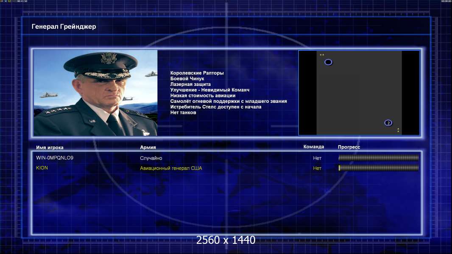Click team value 'Нет' for WIN-0MPQNLO9
This screenshot has width=452, height=254.
point(317,158)
